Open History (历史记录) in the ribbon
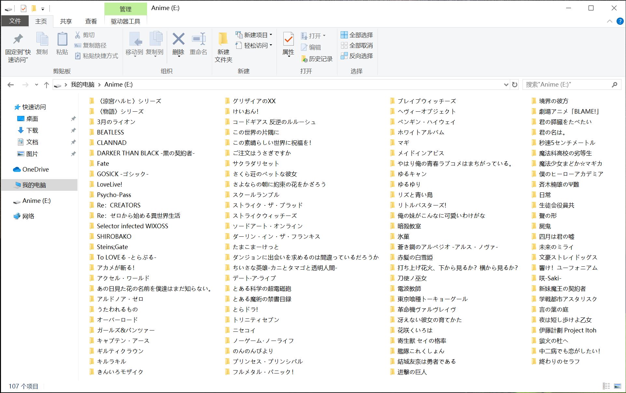626x393 pixels. pos(317,59)
